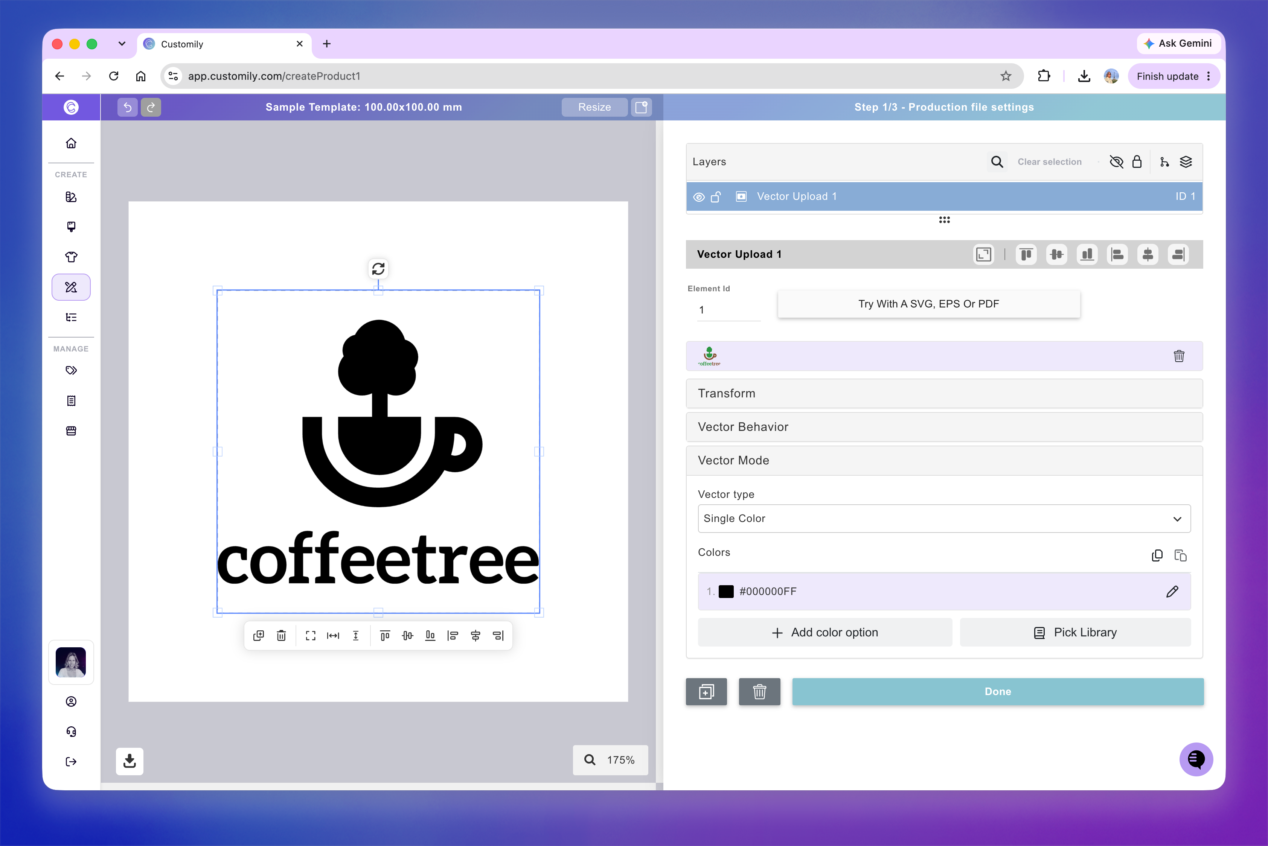Toggle visibility of Vector Upload 1 layer
This screenshot has width=1268, height=846.
click(x=698, y=197)
